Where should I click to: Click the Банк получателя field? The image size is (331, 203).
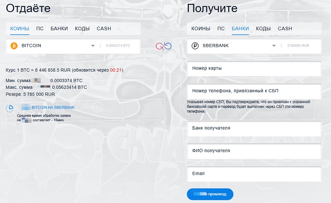254,128
